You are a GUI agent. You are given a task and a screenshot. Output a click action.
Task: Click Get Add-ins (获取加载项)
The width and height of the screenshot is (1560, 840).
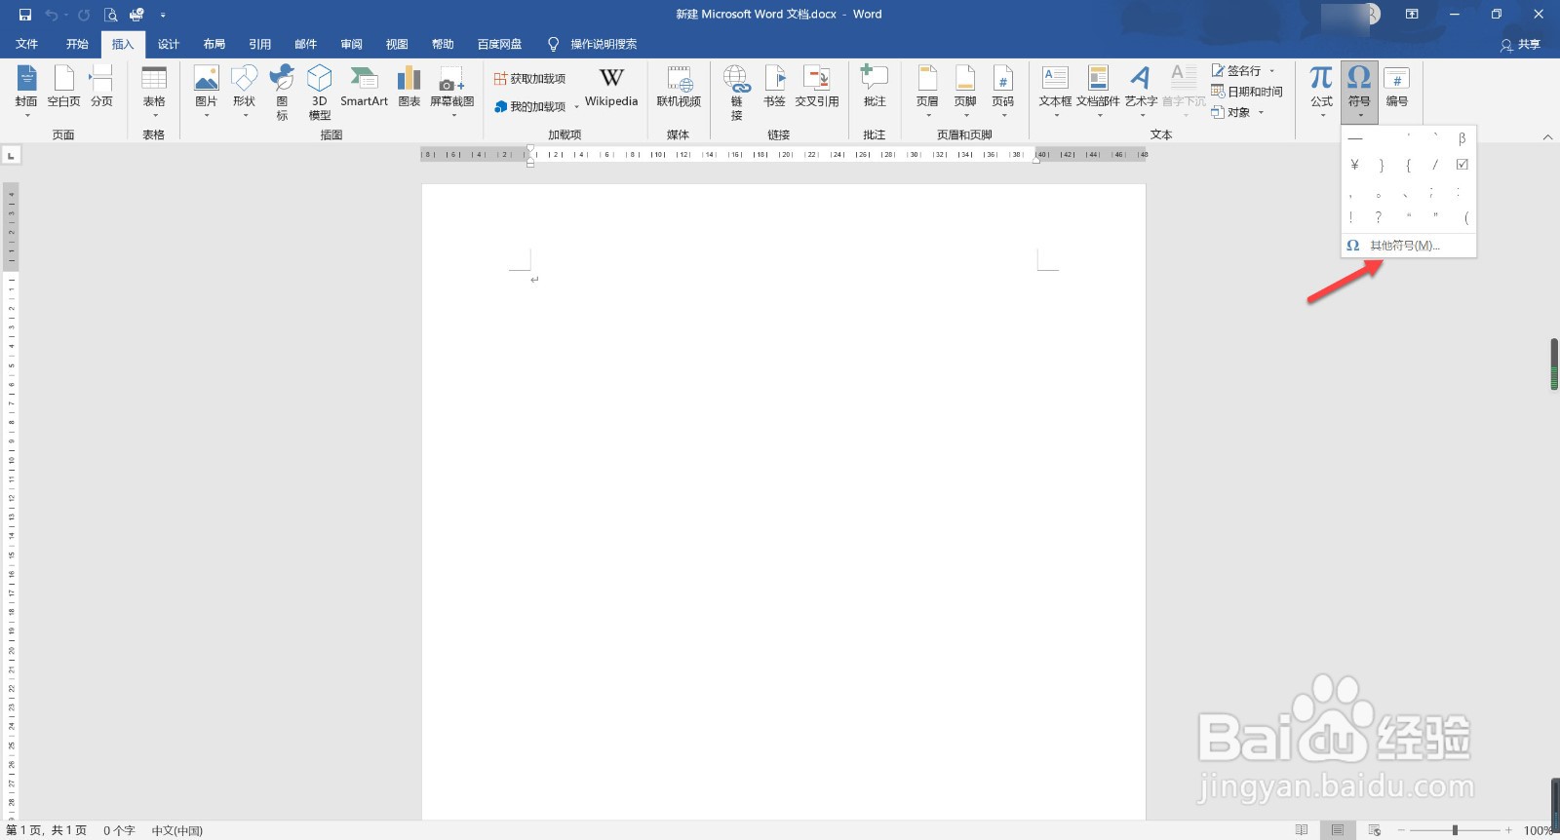click(x=529, y=79)
